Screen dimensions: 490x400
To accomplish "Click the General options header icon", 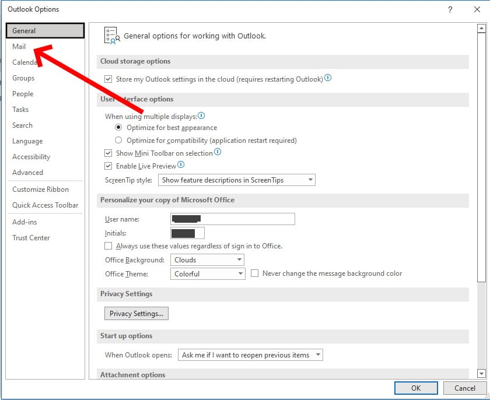I will coord(111,36).
